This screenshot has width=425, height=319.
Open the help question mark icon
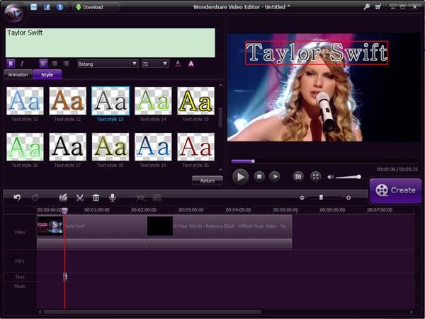[60, 7]
